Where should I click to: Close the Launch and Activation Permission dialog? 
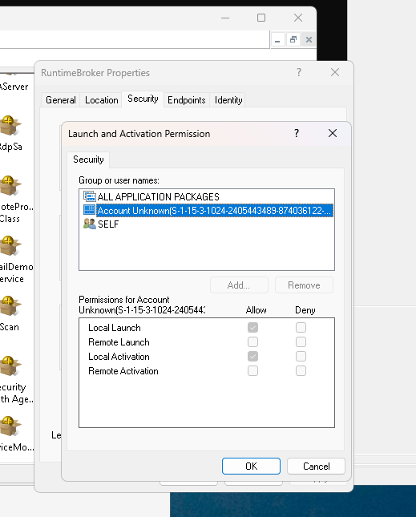click(x=333, y=133)
